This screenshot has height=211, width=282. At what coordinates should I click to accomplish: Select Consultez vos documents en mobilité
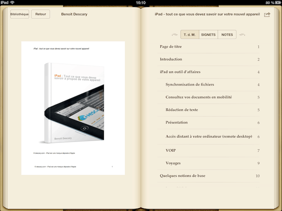pyautogui.click(x=199, y=98)
